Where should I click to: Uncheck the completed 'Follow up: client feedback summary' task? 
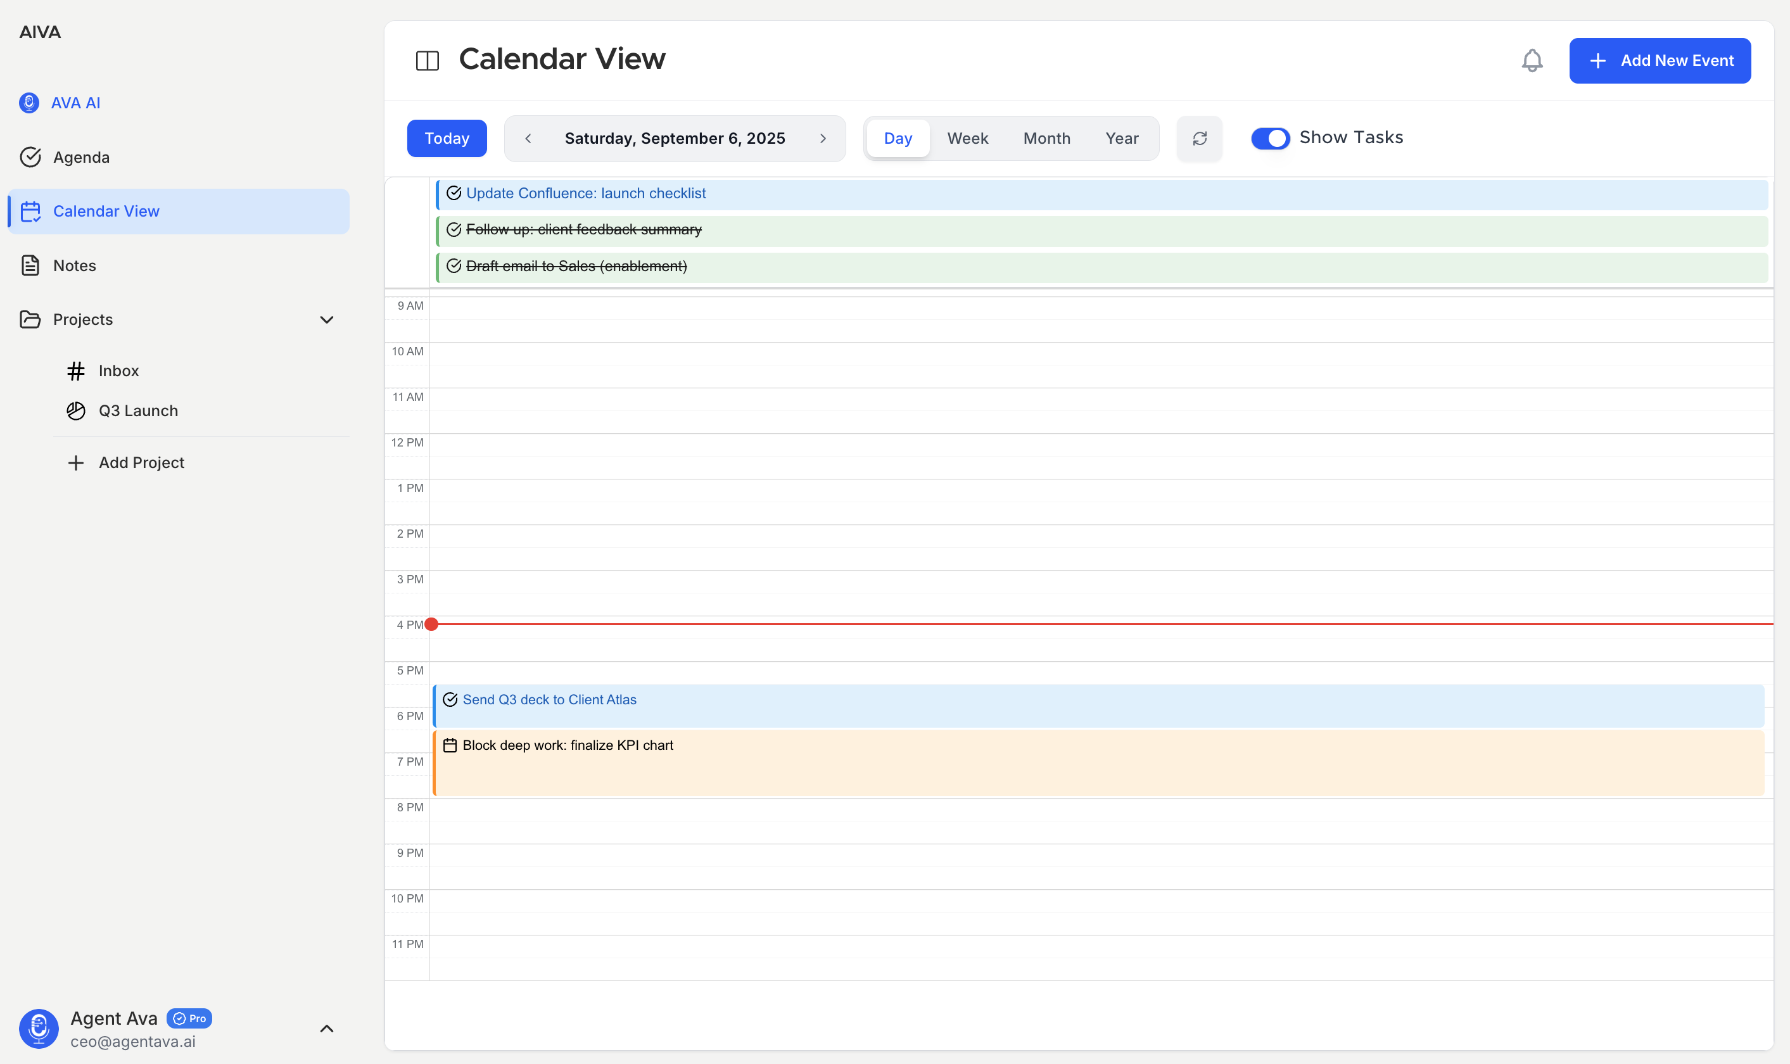pos(455,229)
